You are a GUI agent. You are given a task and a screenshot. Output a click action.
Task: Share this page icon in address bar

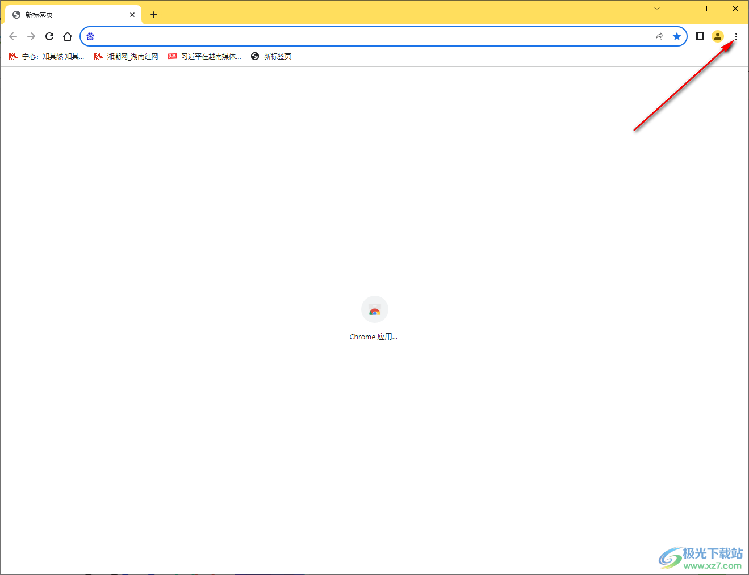pyautogui.click(x=659, y=36)
